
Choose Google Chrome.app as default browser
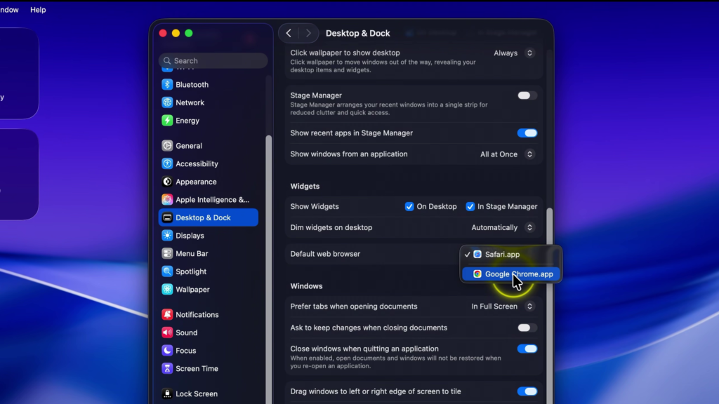point(511,274)
